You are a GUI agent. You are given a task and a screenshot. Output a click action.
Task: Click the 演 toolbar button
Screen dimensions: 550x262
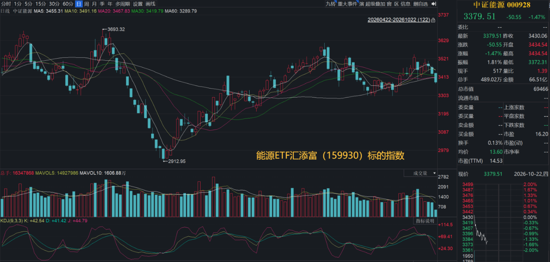click(x=362, y=4)
